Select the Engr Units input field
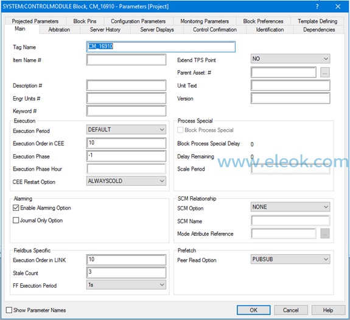This screenshot has height=320, width=350. (126, 98)
